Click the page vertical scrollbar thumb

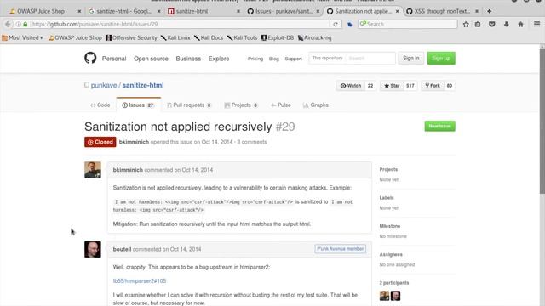click(542, 122)
